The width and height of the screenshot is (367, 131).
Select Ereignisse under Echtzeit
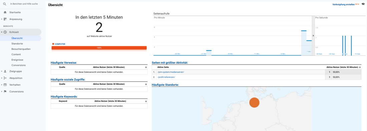(x=17, y=60)
